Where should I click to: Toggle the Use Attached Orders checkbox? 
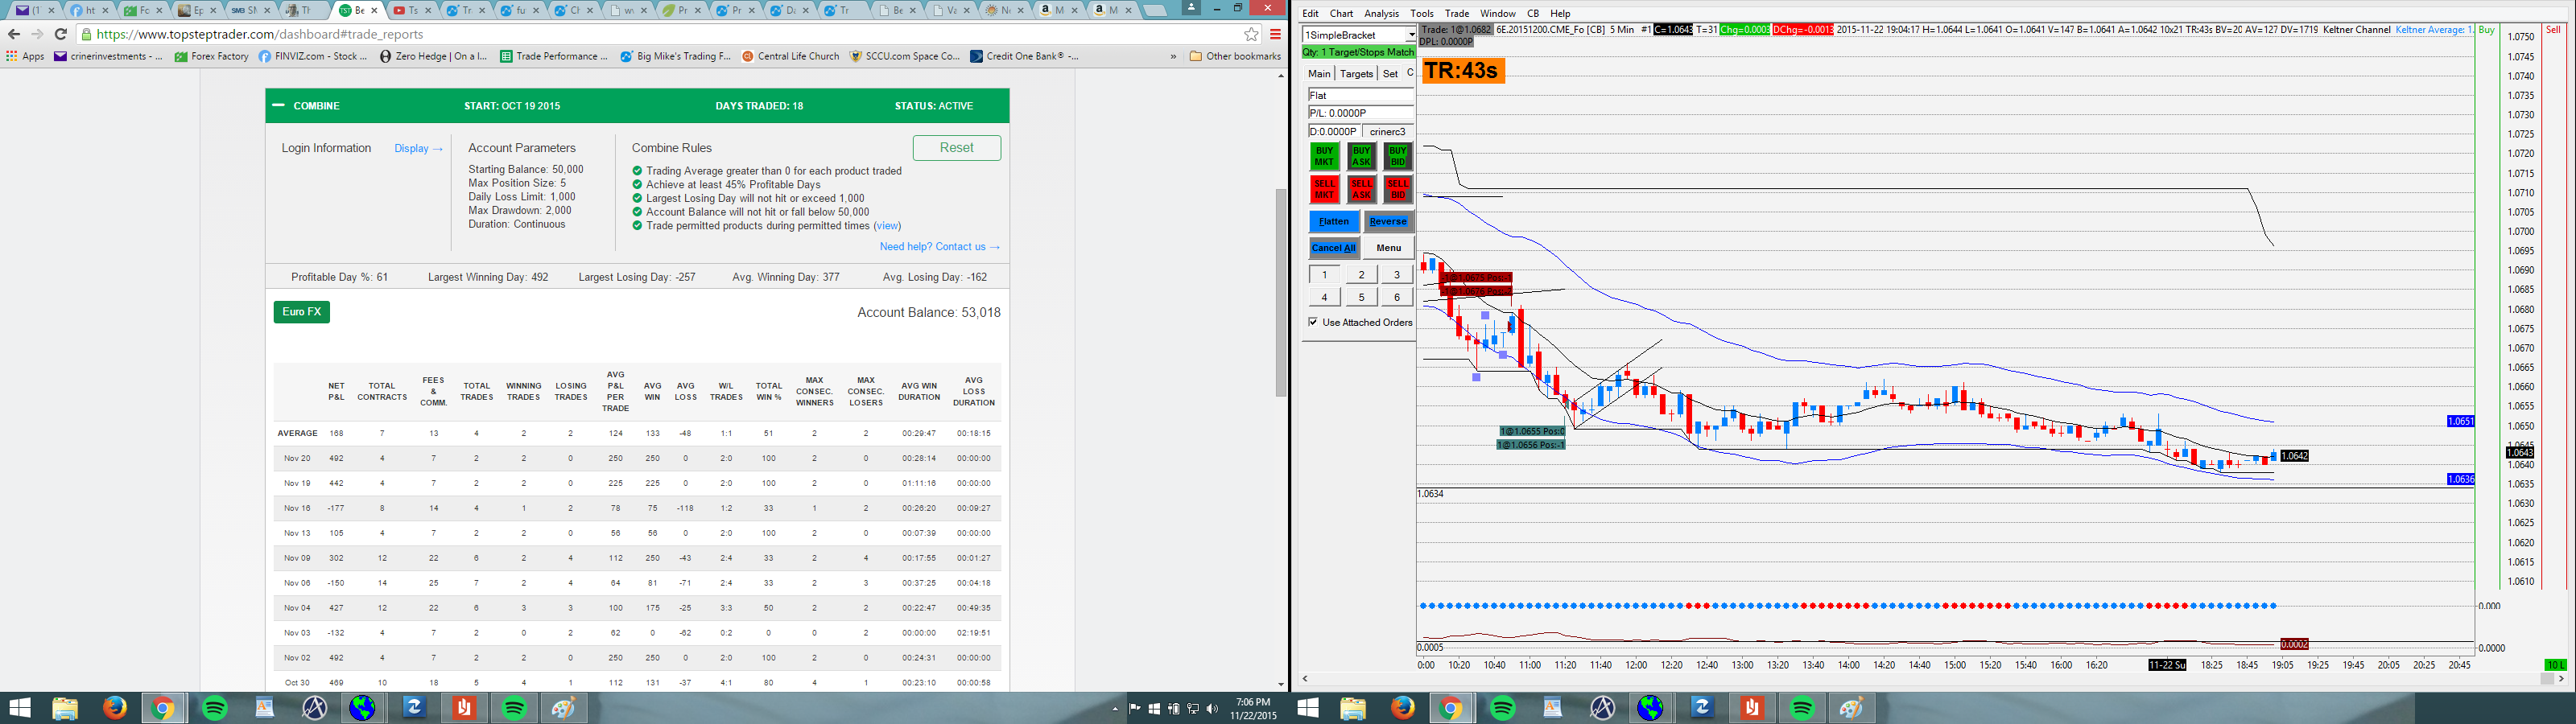tap(1313, 322)
